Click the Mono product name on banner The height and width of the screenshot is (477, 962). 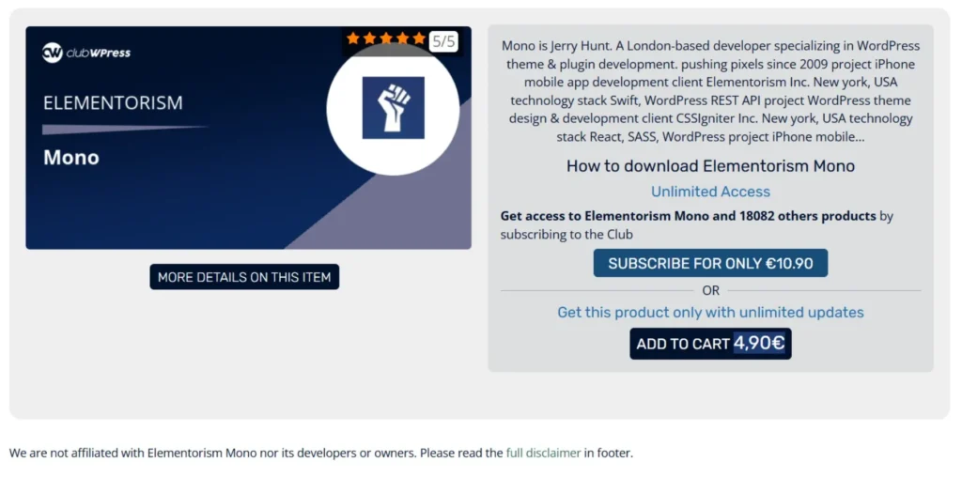tap(71, 158)
